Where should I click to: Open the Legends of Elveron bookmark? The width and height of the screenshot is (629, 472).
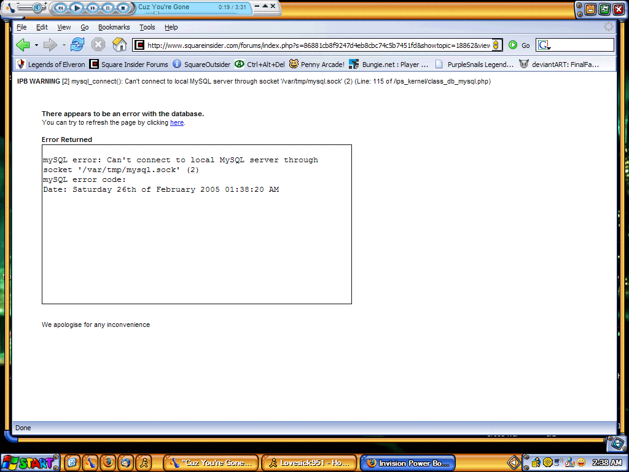click(50, 64)
